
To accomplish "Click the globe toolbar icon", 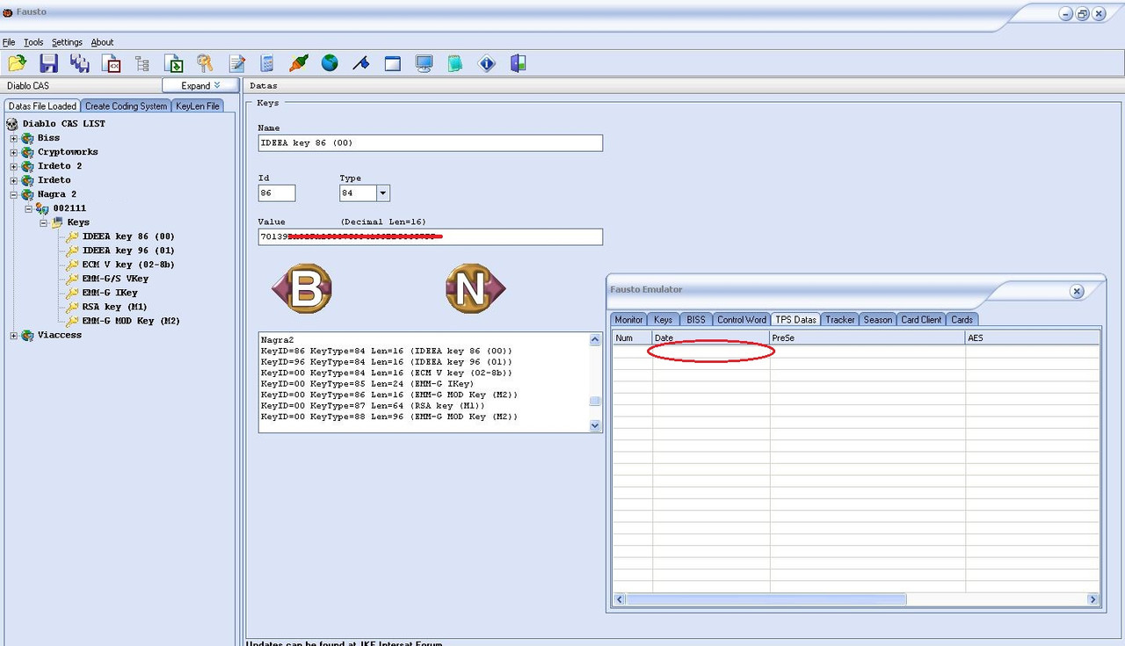I will click(330, 63).
